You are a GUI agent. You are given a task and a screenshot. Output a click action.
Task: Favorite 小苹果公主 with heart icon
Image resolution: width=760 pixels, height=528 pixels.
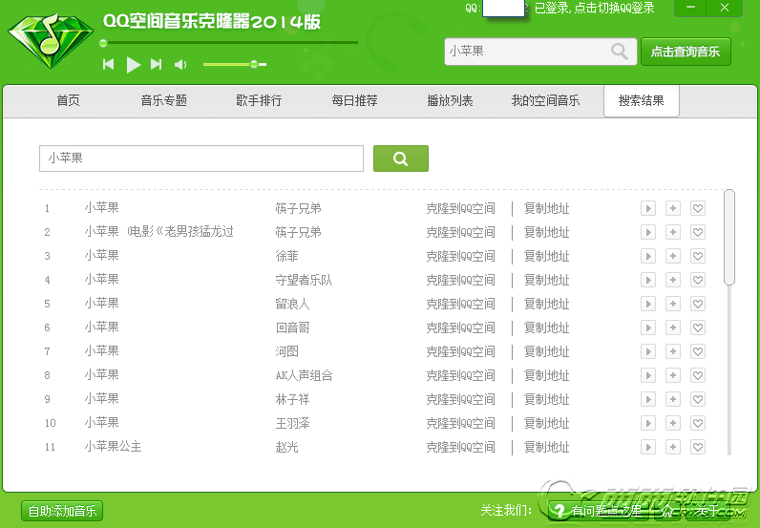point(698,447)
